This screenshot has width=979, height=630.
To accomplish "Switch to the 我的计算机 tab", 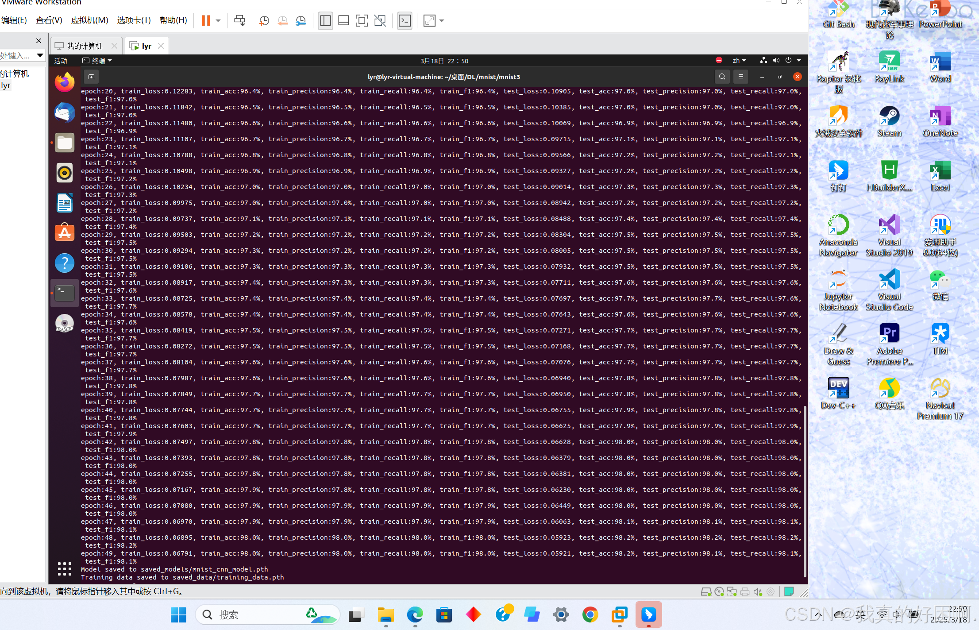I will (84, 46).
